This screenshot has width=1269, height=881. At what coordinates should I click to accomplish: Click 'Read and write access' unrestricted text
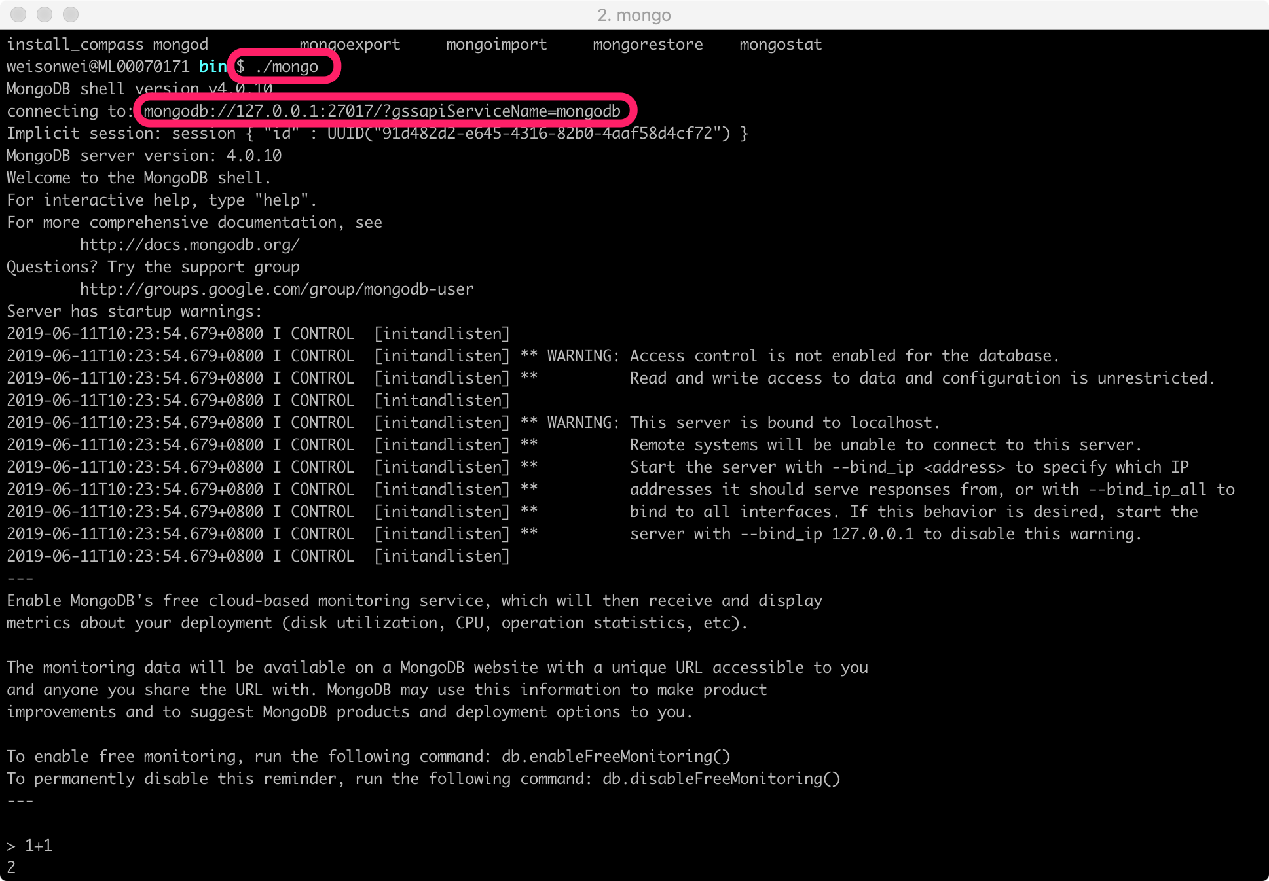[922, 378]
